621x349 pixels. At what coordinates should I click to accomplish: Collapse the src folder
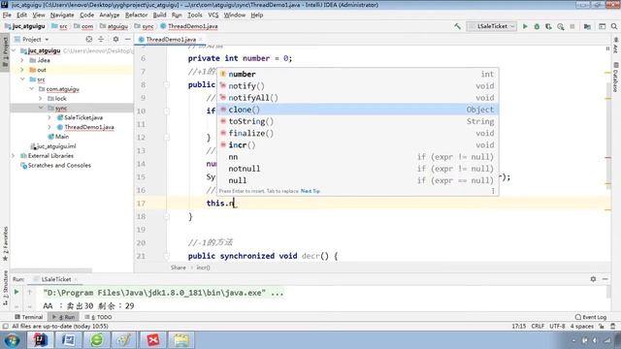coord(22,79)
